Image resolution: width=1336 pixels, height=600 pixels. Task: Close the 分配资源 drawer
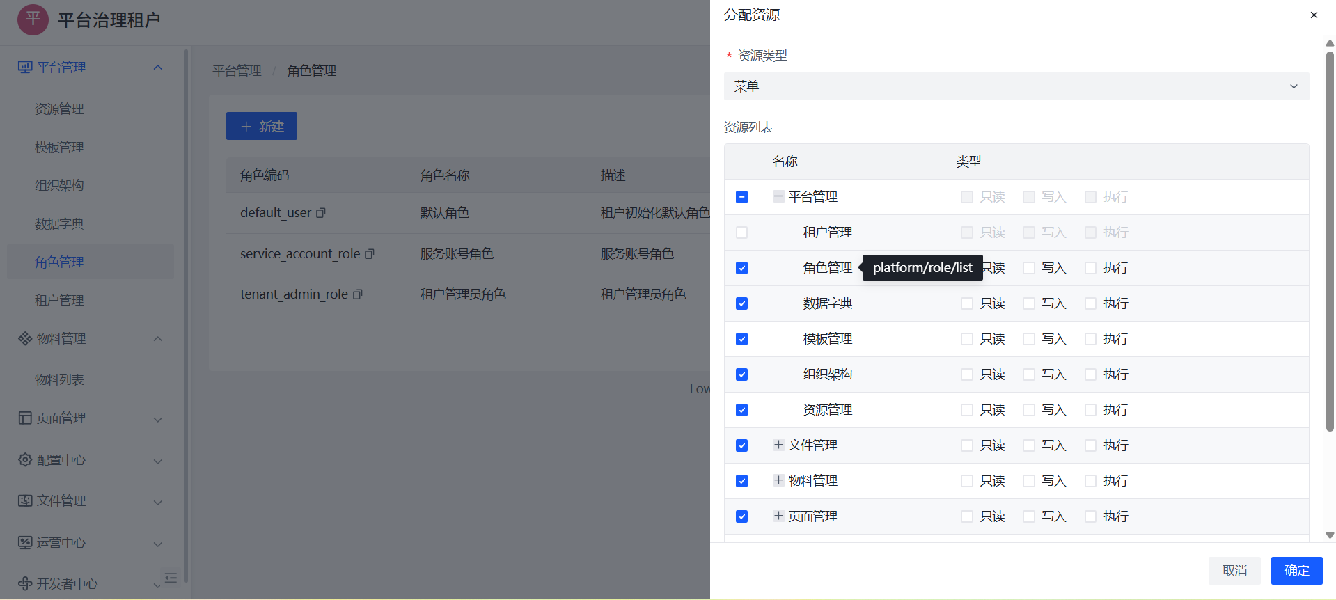point(1314,15)
